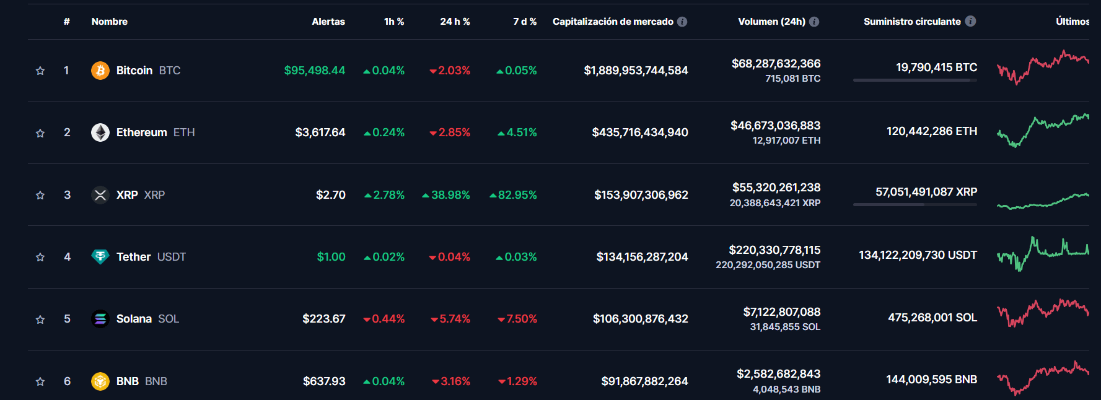Viewport: 1101px width, 400px height.
Task: Click Bitcoin's circulating supply progress bar
Action: [915, 80]
